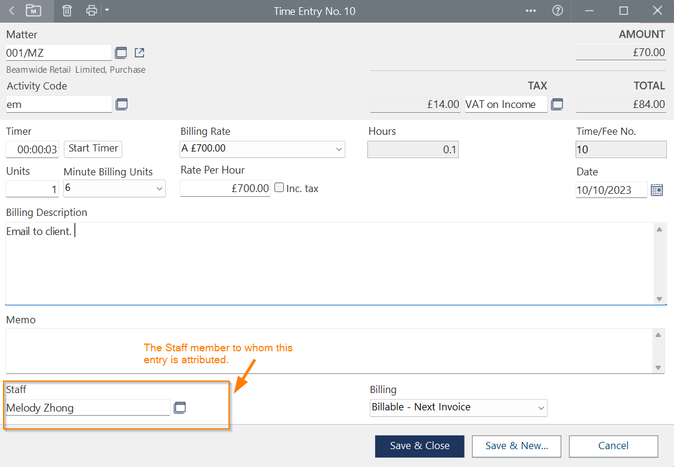Open Matter lookup list icon
674x467 pixels.
[x=121, y=52]
